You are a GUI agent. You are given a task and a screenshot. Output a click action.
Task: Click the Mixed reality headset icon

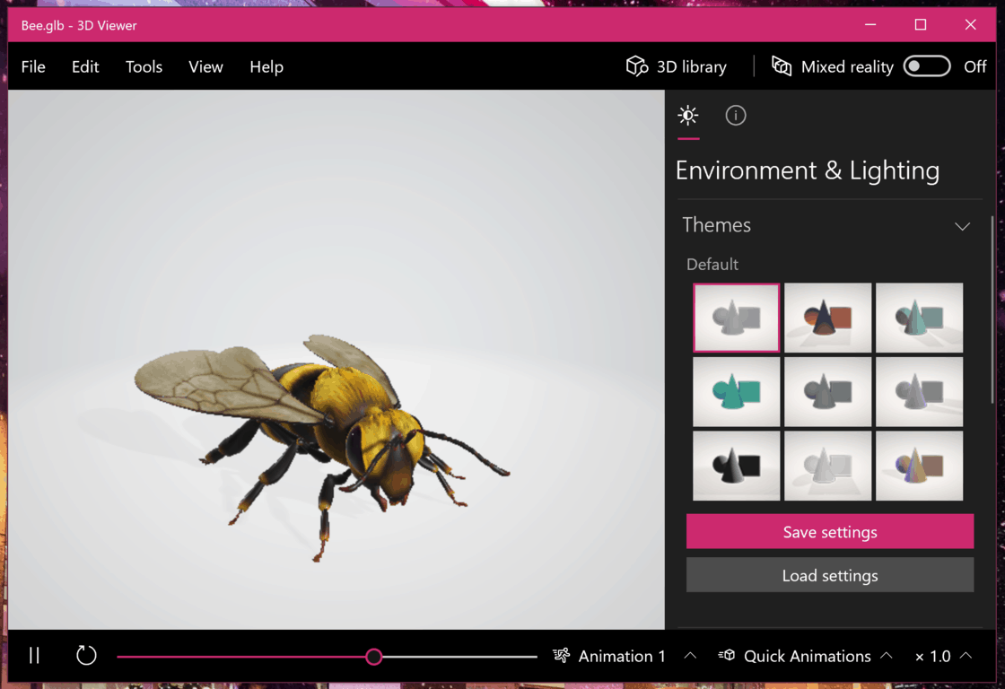[x=782, y=66]
